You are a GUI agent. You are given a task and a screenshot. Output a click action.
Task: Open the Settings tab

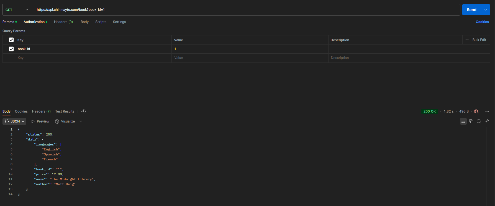coord(119,22)
